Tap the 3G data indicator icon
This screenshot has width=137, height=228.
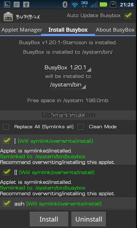pyautogui.click(x=84, y=5)
